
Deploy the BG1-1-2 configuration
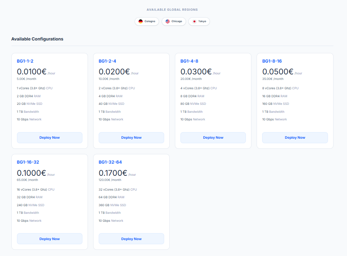pyautogui.click(x=50, y=138)
